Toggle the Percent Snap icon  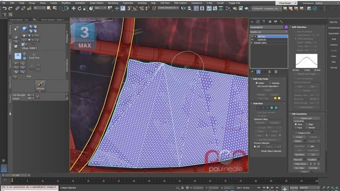click(x=141, y=8)
